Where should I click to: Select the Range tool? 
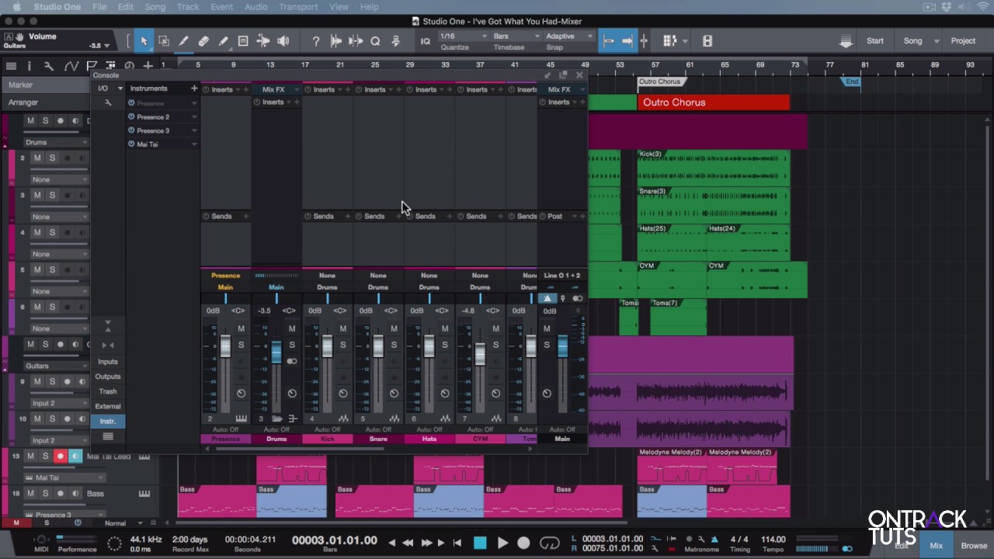click(x=164, y=41)
